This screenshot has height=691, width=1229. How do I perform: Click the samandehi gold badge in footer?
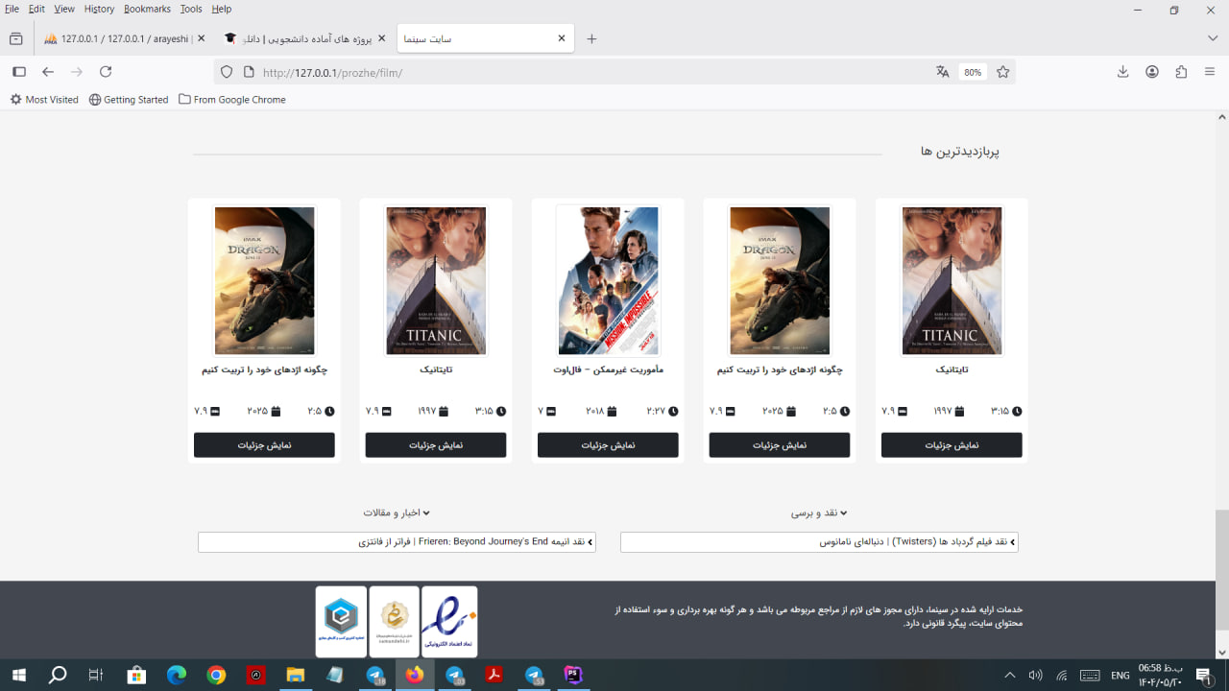click(x=395, y=622)
